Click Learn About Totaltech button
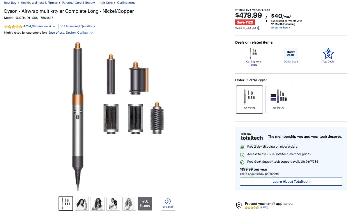Screen dimensions: 361x213 [x=291, y=182]
